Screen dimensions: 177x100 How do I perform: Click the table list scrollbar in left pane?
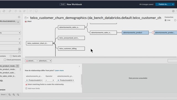pyautogui.click(x=20, y=69)
